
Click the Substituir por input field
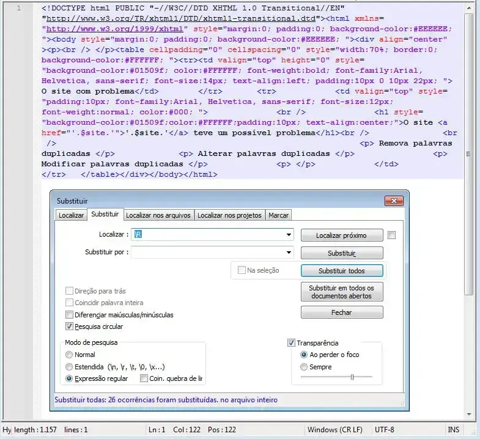(x=208, y=253)
